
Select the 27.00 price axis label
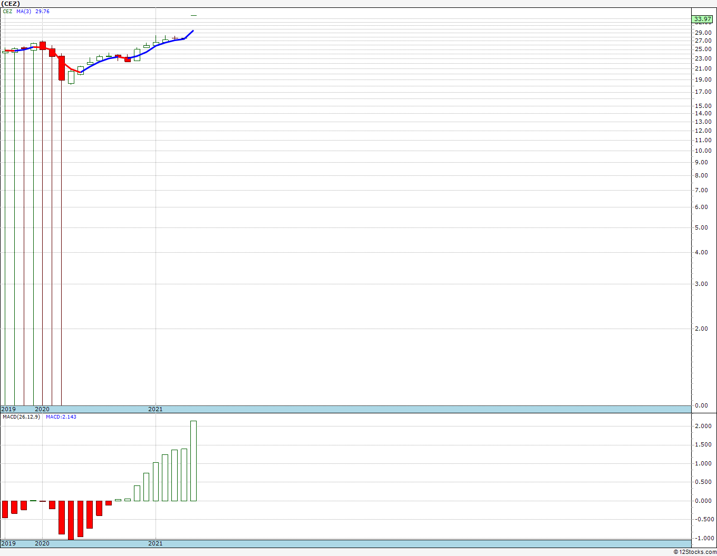click(703, 41)
